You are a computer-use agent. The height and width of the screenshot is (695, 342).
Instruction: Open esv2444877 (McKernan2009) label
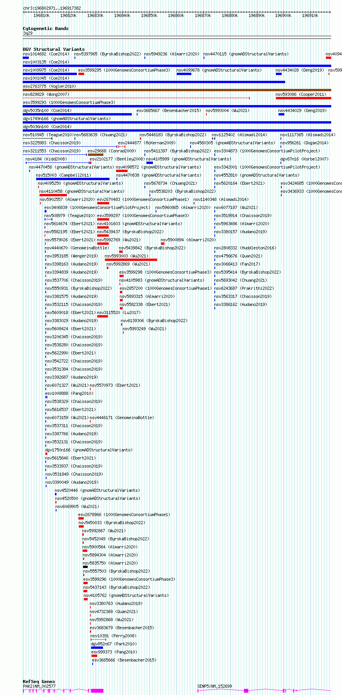[147, 143]
